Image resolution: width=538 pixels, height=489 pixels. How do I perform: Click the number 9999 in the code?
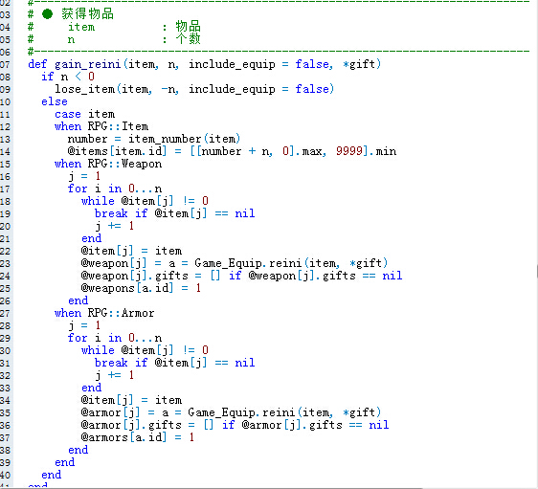click(349, 151)
